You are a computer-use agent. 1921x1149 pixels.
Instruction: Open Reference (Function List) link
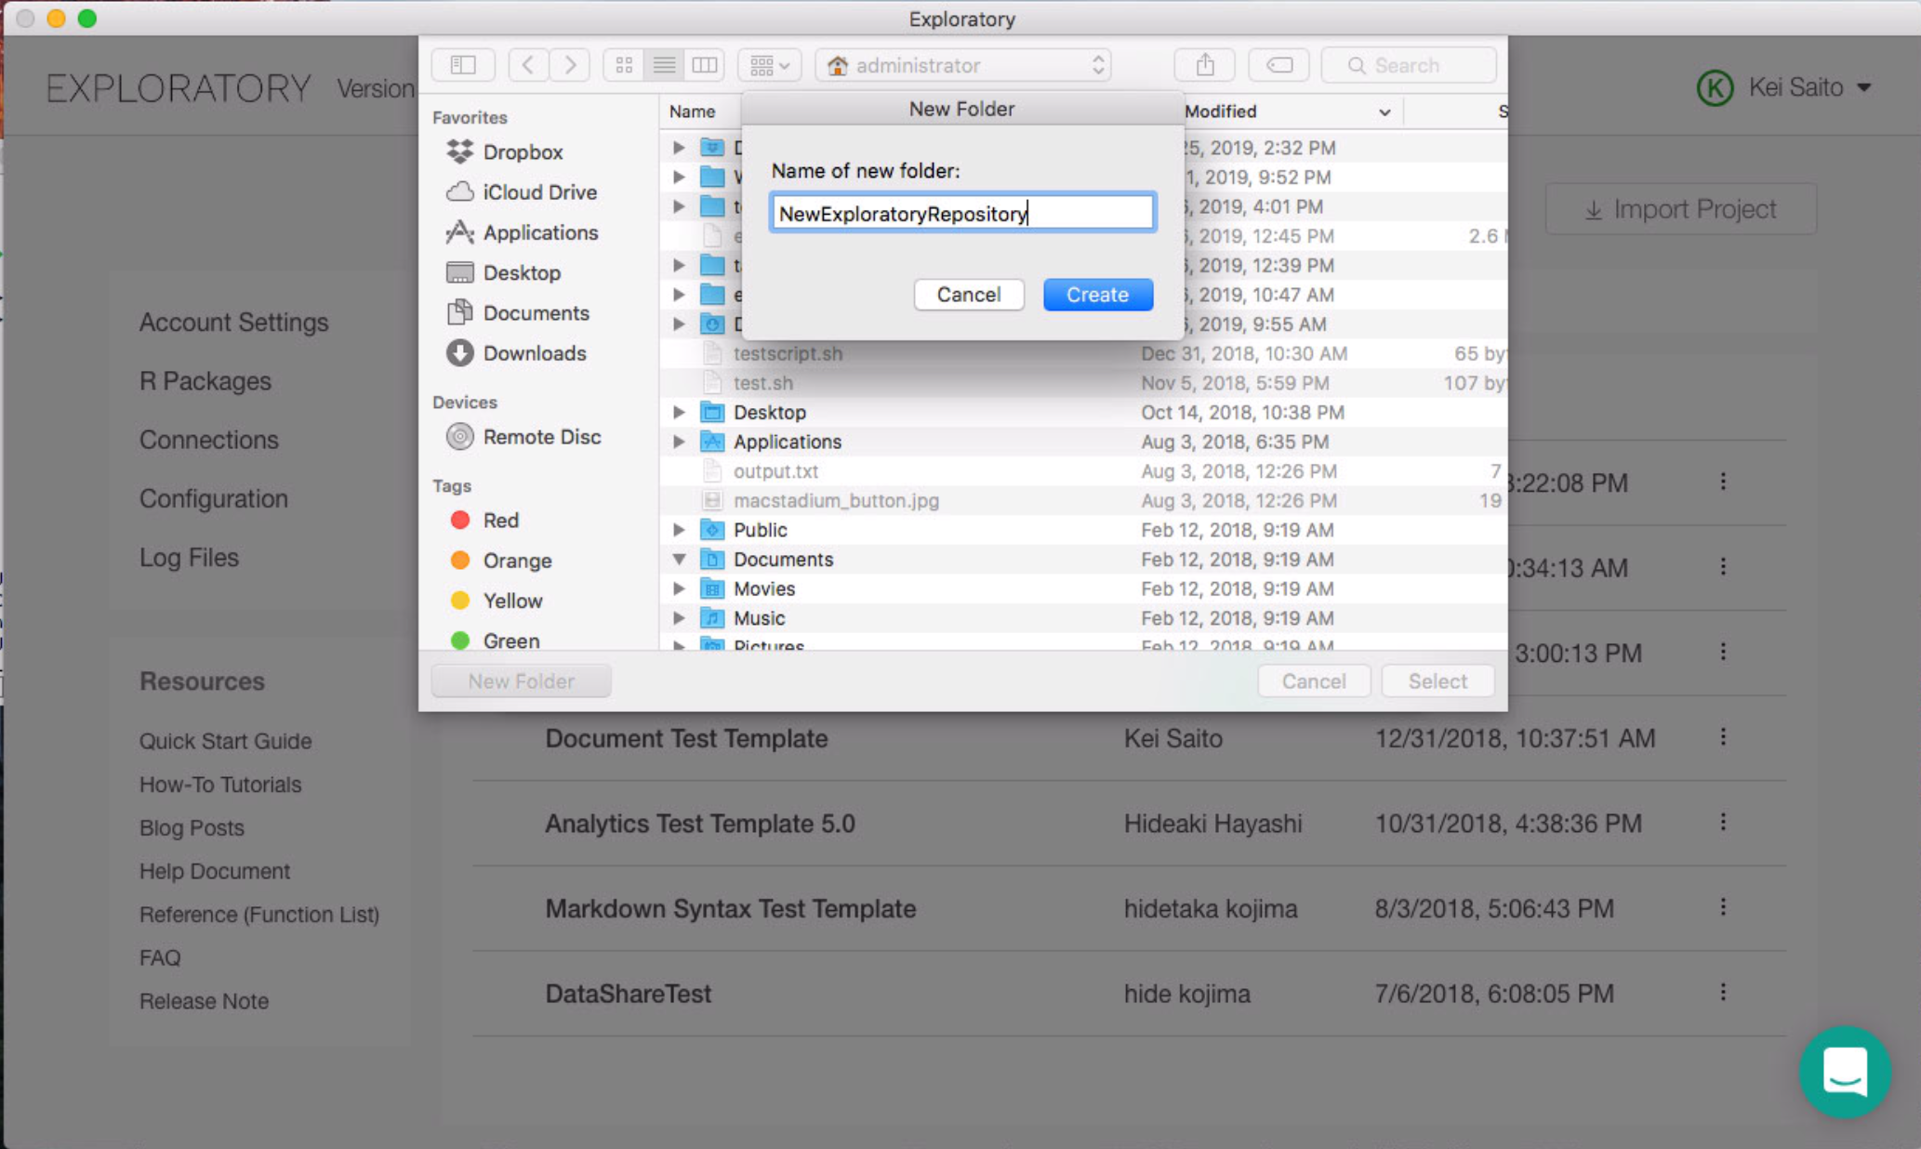259,914
